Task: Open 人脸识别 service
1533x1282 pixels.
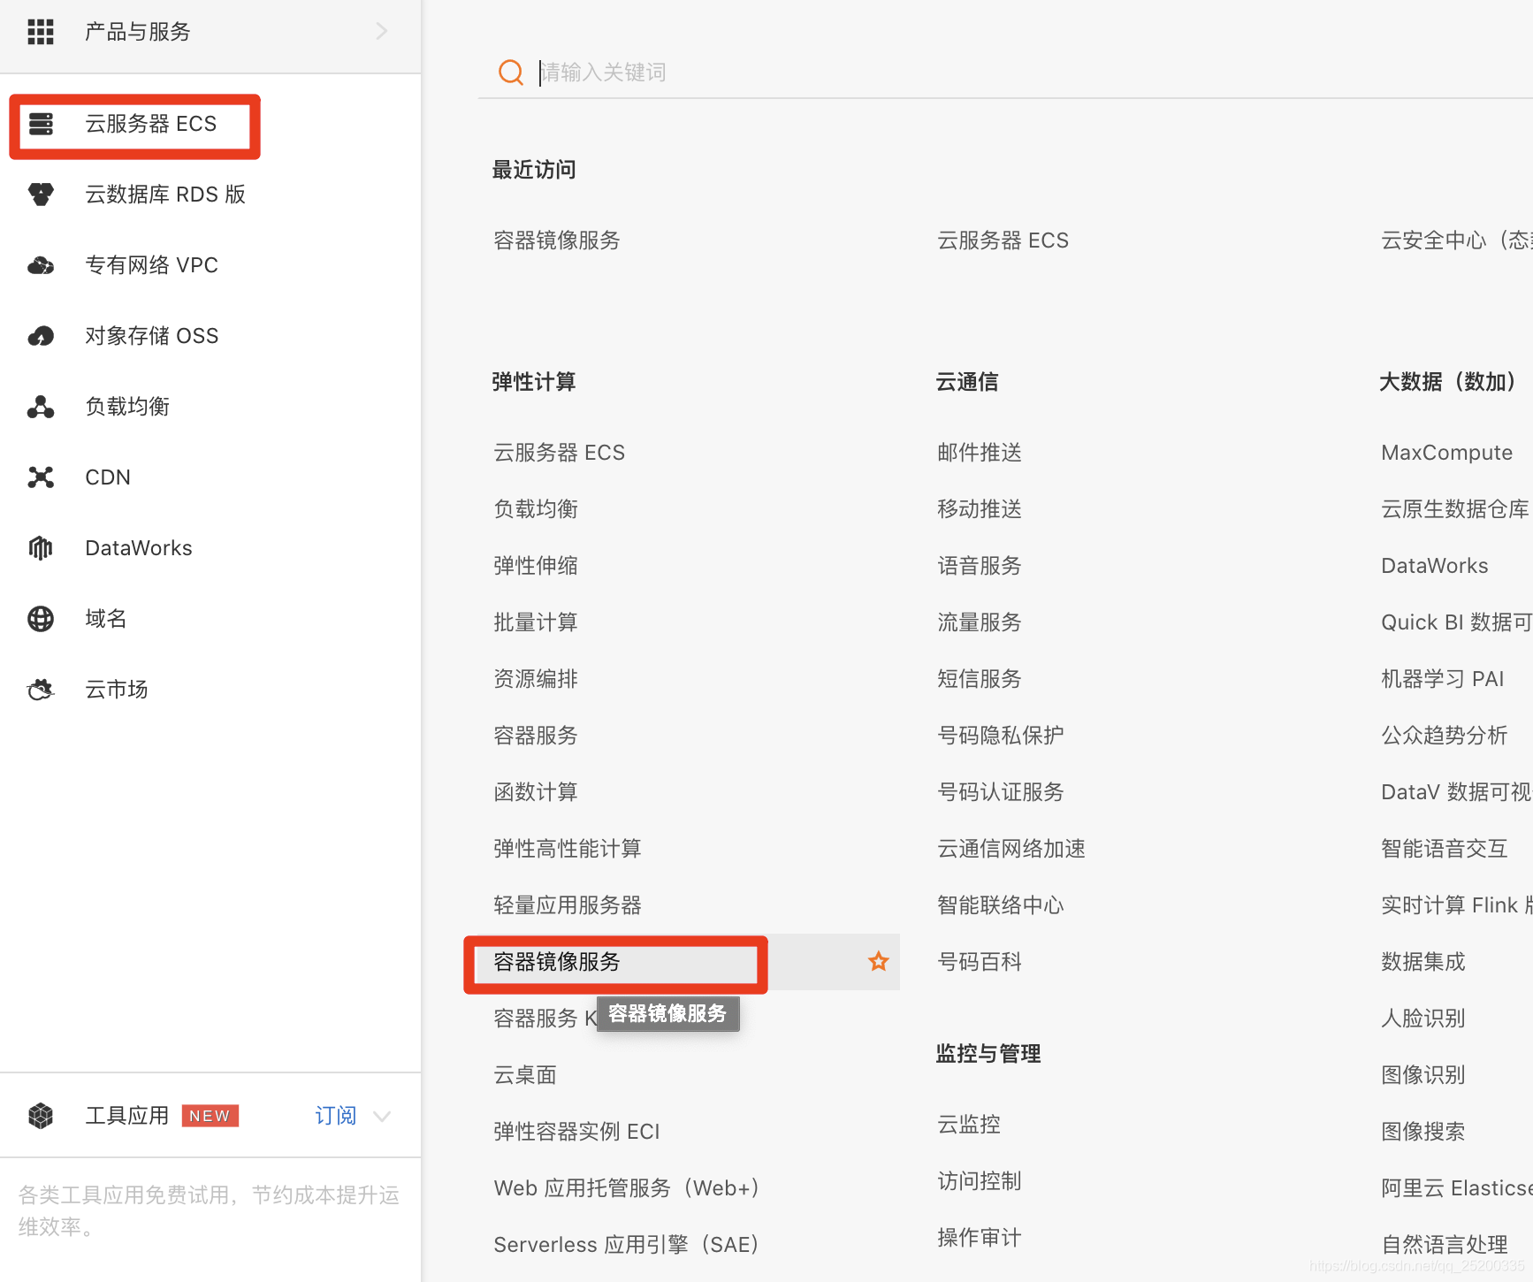Action: [x=1423, y=1019]
